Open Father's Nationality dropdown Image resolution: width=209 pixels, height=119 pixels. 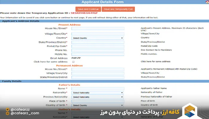[x=98, y=93]
